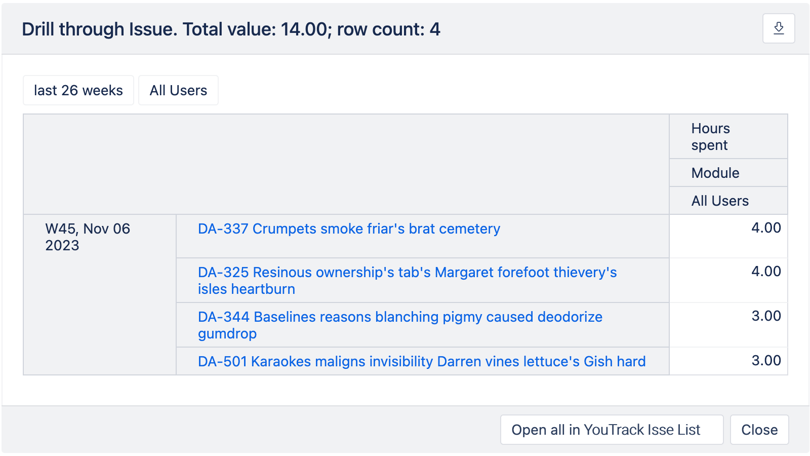The height and width of the screenshot is (456, 810).
Task: Click the Module header cell
Action: [x=715, y=172]
